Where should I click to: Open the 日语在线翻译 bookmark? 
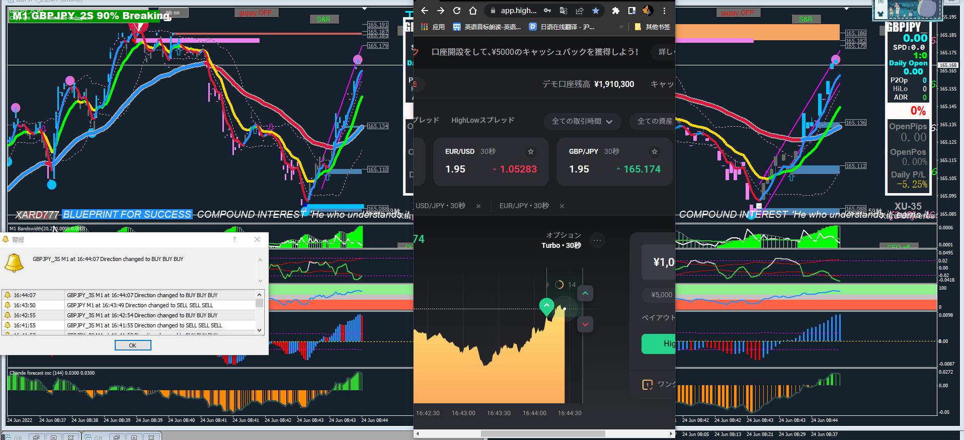pyautogui.click(x=562, y=27)
